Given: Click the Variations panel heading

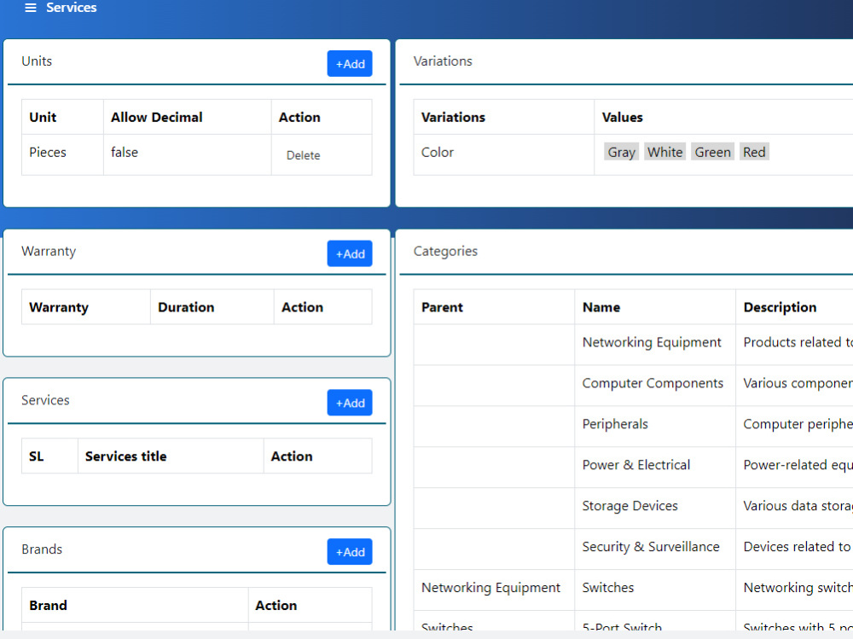Looking at the screenshot, I should click(x=443, y=61).
